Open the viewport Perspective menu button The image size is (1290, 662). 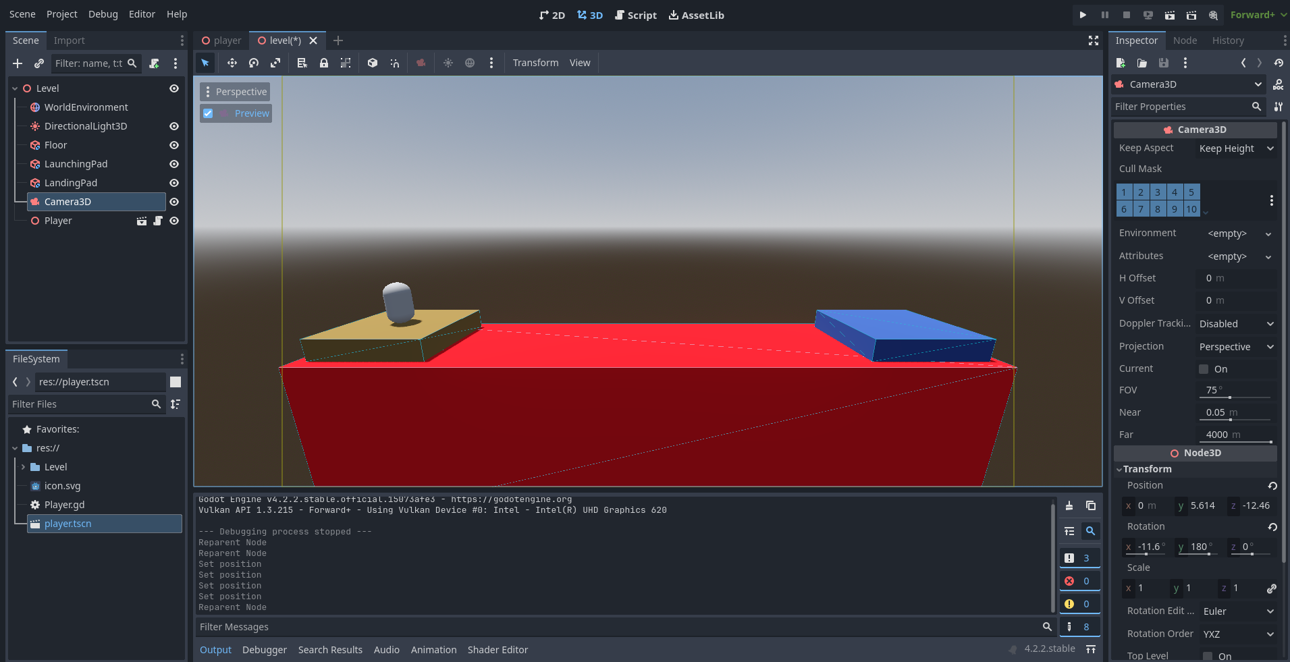pos(236,92)
